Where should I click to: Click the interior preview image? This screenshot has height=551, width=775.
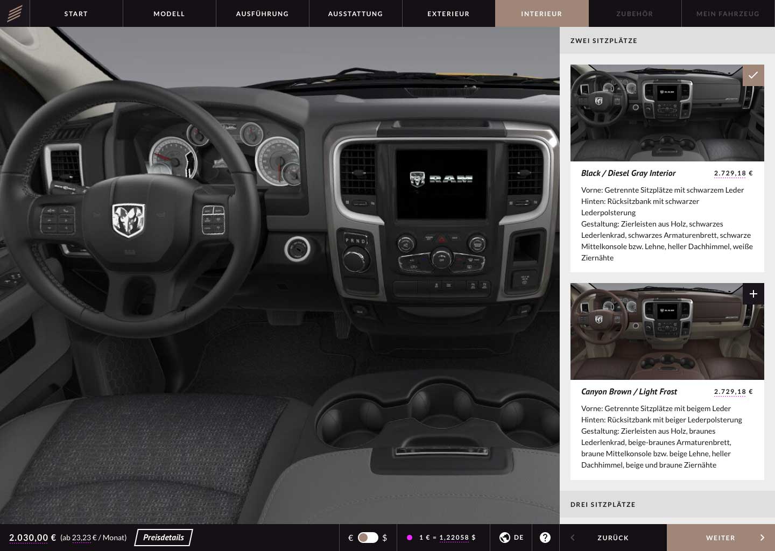pos(280,275)
